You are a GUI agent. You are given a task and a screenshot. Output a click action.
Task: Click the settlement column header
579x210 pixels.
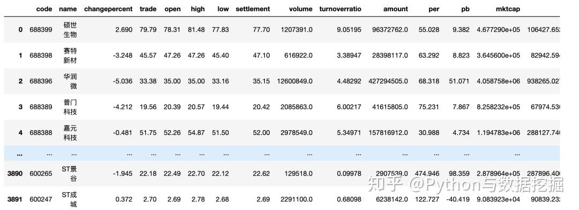click(x=253, y=9)
